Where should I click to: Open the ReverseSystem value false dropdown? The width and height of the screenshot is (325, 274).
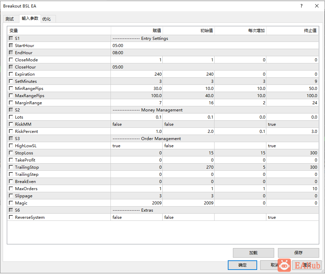tap(137, 217)
